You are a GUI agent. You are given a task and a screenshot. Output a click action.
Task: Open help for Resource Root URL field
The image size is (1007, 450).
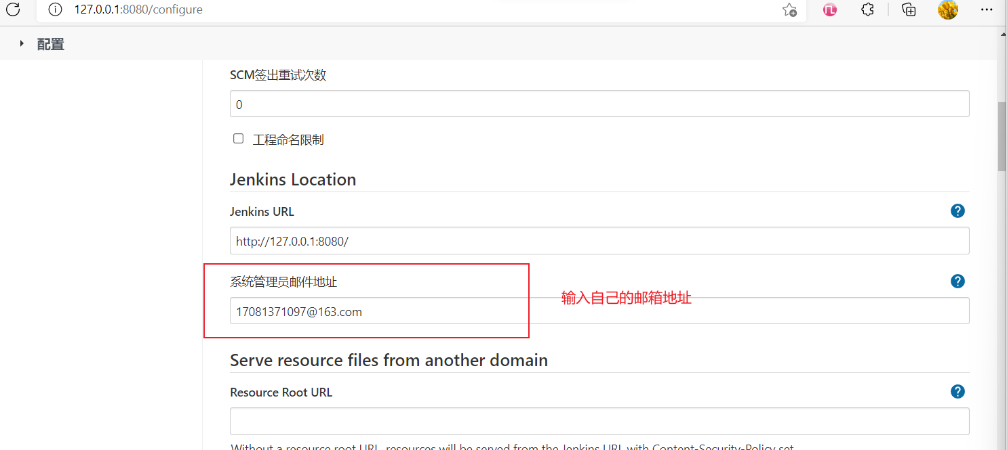tap(957, 392)
